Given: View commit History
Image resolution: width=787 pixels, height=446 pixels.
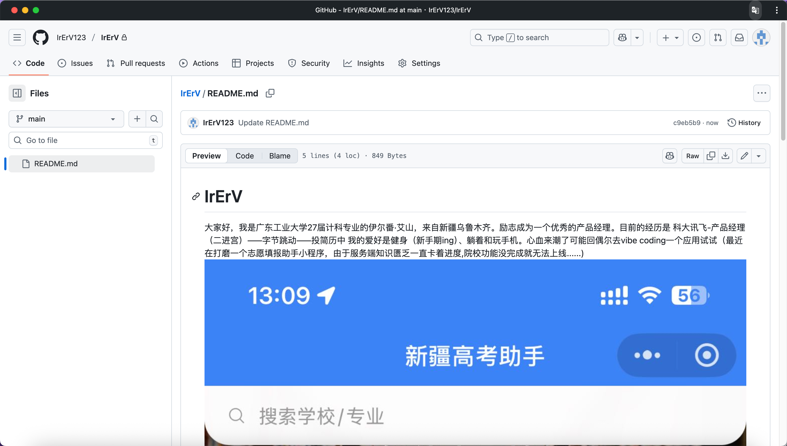Looking at the screenshot, I should pyautogui.click(x=744, y=123).
